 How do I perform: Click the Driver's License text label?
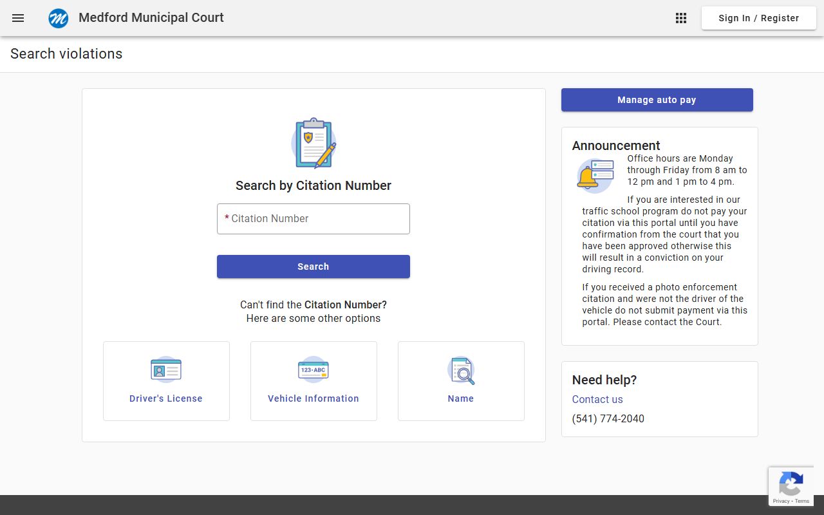pyautogui.click(x=166, y=398)
